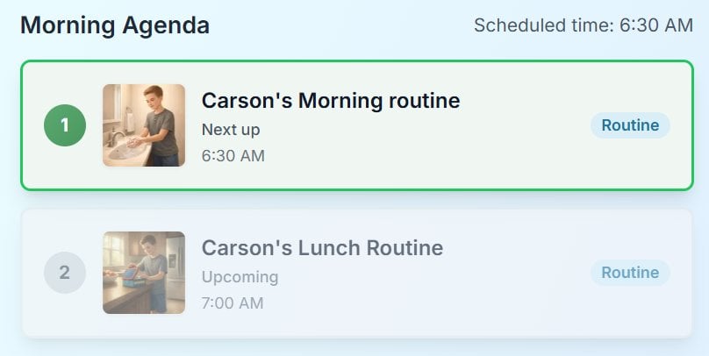Click the Upcoming status label

coord(240,277)
